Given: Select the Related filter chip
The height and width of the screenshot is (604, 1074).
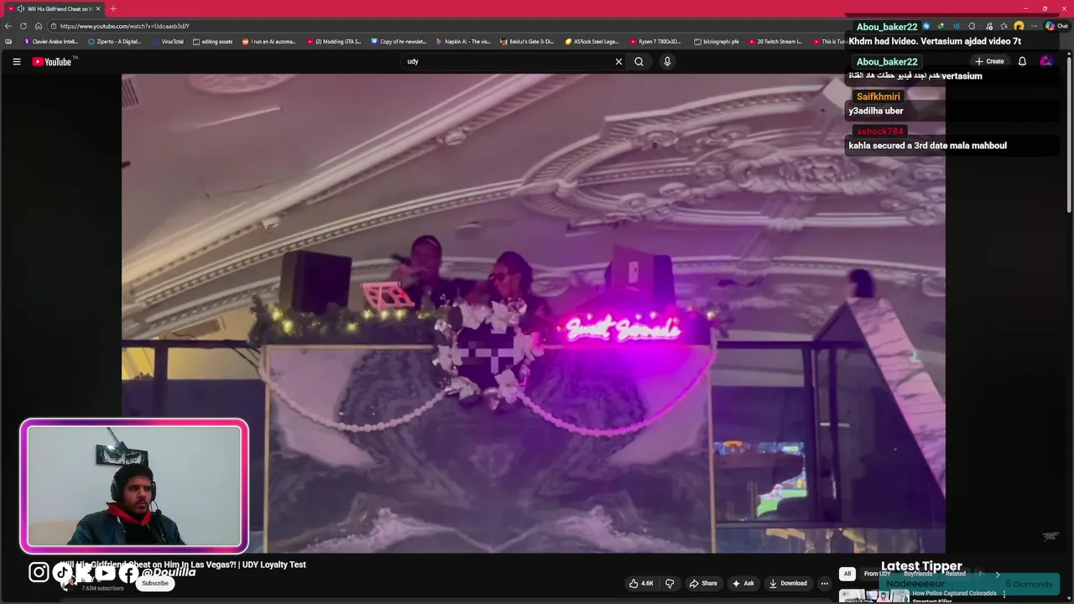Looking at the screenshot, I should click(x=956, y=574).
